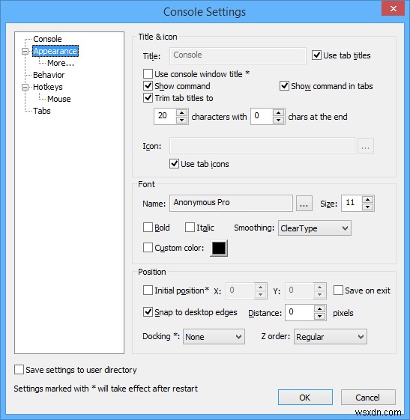The width and height of the screenshot is (410, 420).
Task: Open the Behavior settings page
Action: coord(49,75)
